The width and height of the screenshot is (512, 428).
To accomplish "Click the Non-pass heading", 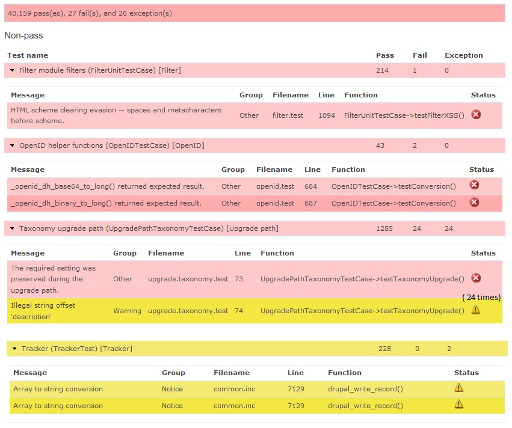I will 23,35.
